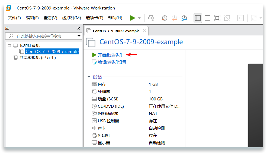
Task: Switch to the CentOS-7-9-2009-example tab
Action: tap(116, 31)
